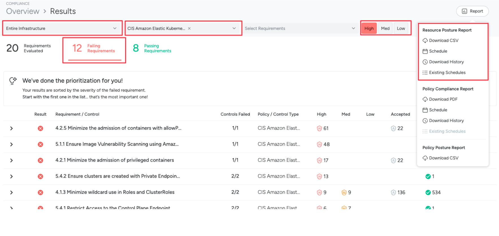
Task: Click the red fail icon for 4.2.1
Action: (x=40, y=160)
